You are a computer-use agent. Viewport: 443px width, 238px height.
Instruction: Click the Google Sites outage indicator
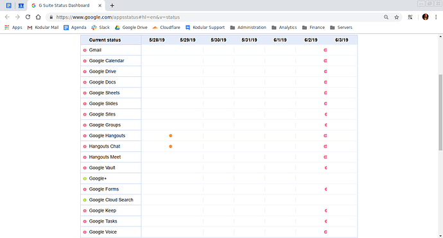click(x=326, y=114)
